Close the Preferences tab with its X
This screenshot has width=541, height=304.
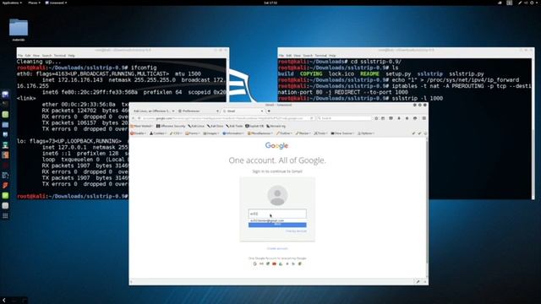pos(217,111)
